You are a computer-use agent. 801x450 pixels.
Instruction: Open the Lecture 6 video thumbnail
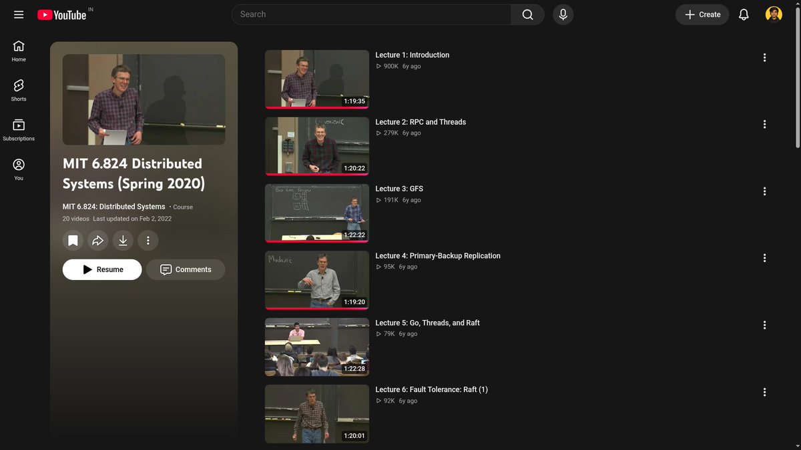[317, 413]
